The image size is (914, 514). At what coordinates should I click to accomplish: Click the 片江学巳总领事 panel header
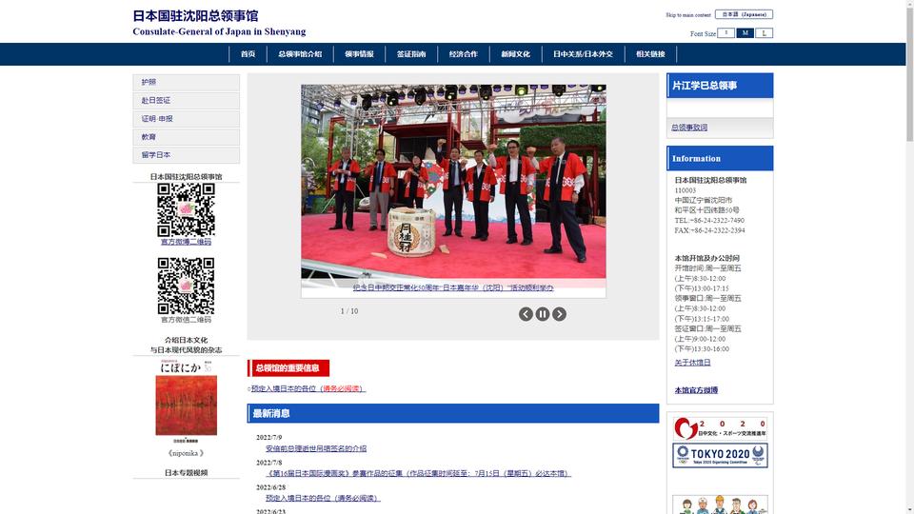(x=720, y=85)
